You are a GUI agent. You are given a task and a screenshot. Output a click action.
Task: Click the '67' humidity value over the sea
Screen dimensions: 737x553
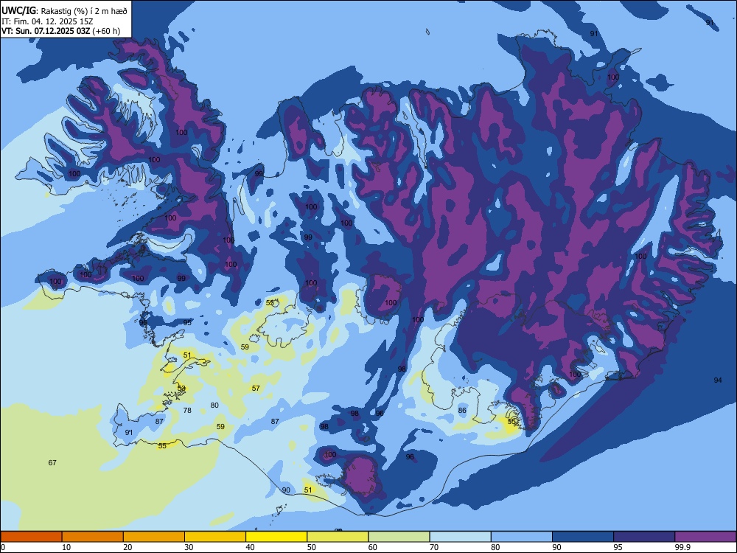point(52,463)
